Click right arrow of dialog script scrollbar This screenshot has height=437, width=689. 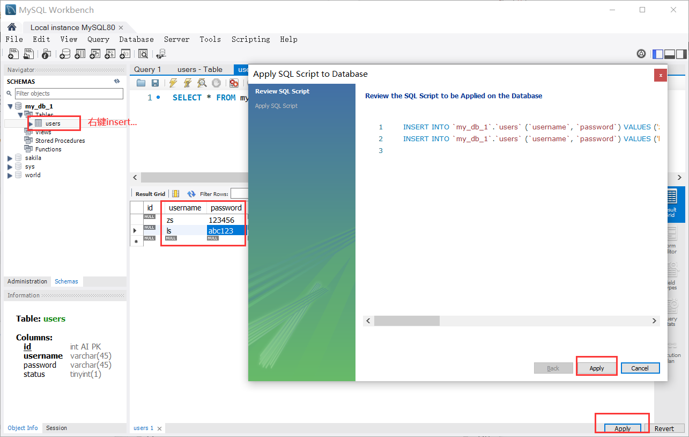[654, 321]
